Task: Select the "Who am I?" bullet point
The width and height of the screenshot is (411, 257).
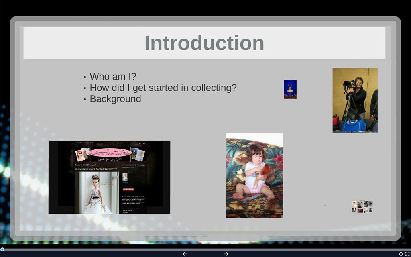Action: pos(113,76)
